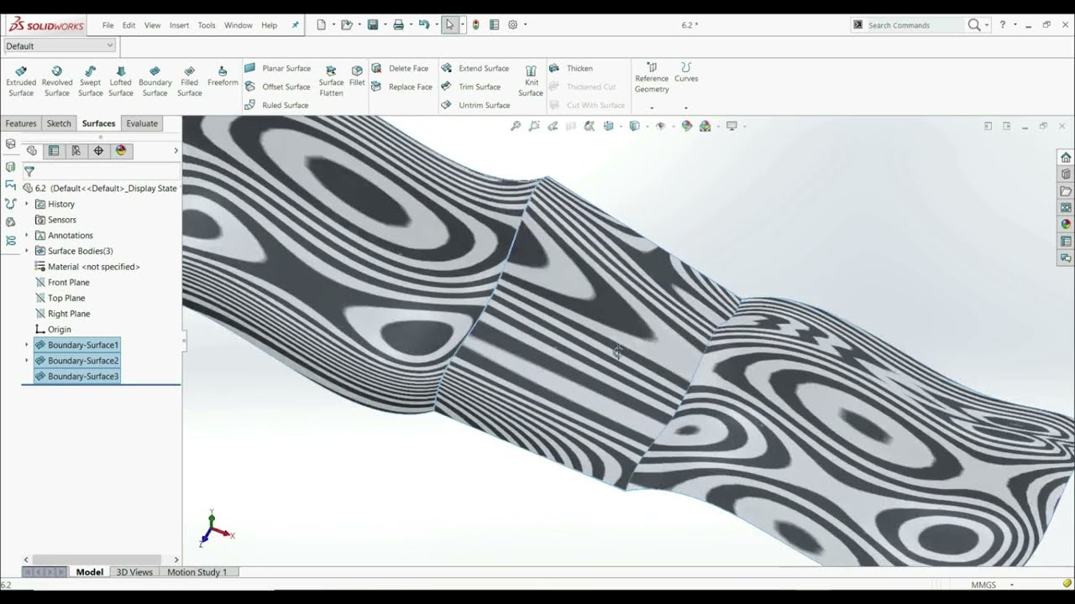Viewport: 1075px width, 604px height.
Task: Open the Tools menu
Action: point(207,25)
